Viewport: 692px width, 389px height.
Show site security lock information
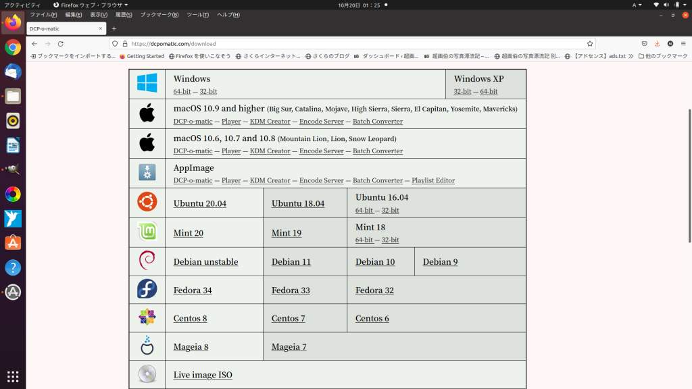[x=125, y=44]
